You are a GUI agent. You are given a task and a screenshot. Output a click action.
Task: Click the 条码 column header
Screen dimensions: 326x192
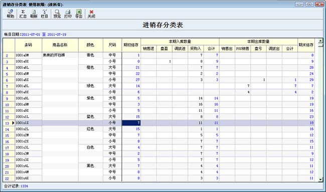click(29, 45)
